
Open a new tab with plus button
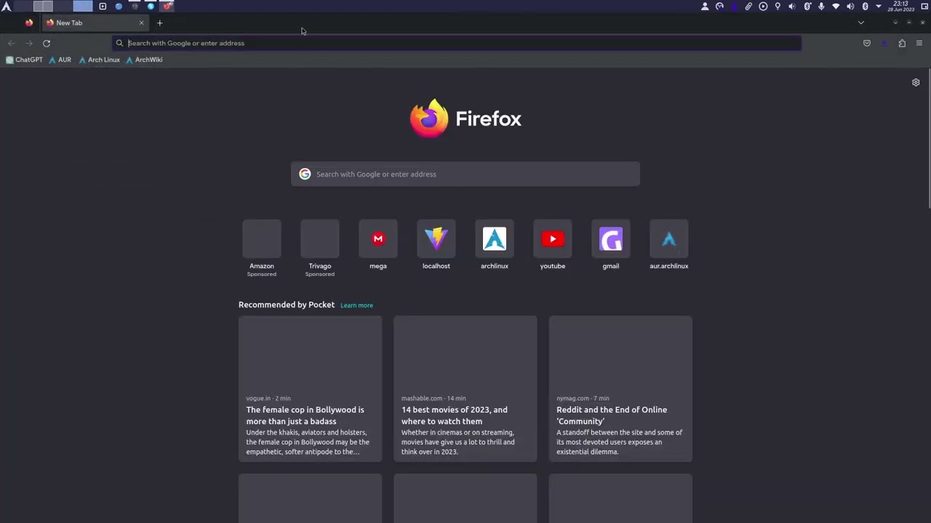click(160, 23)
